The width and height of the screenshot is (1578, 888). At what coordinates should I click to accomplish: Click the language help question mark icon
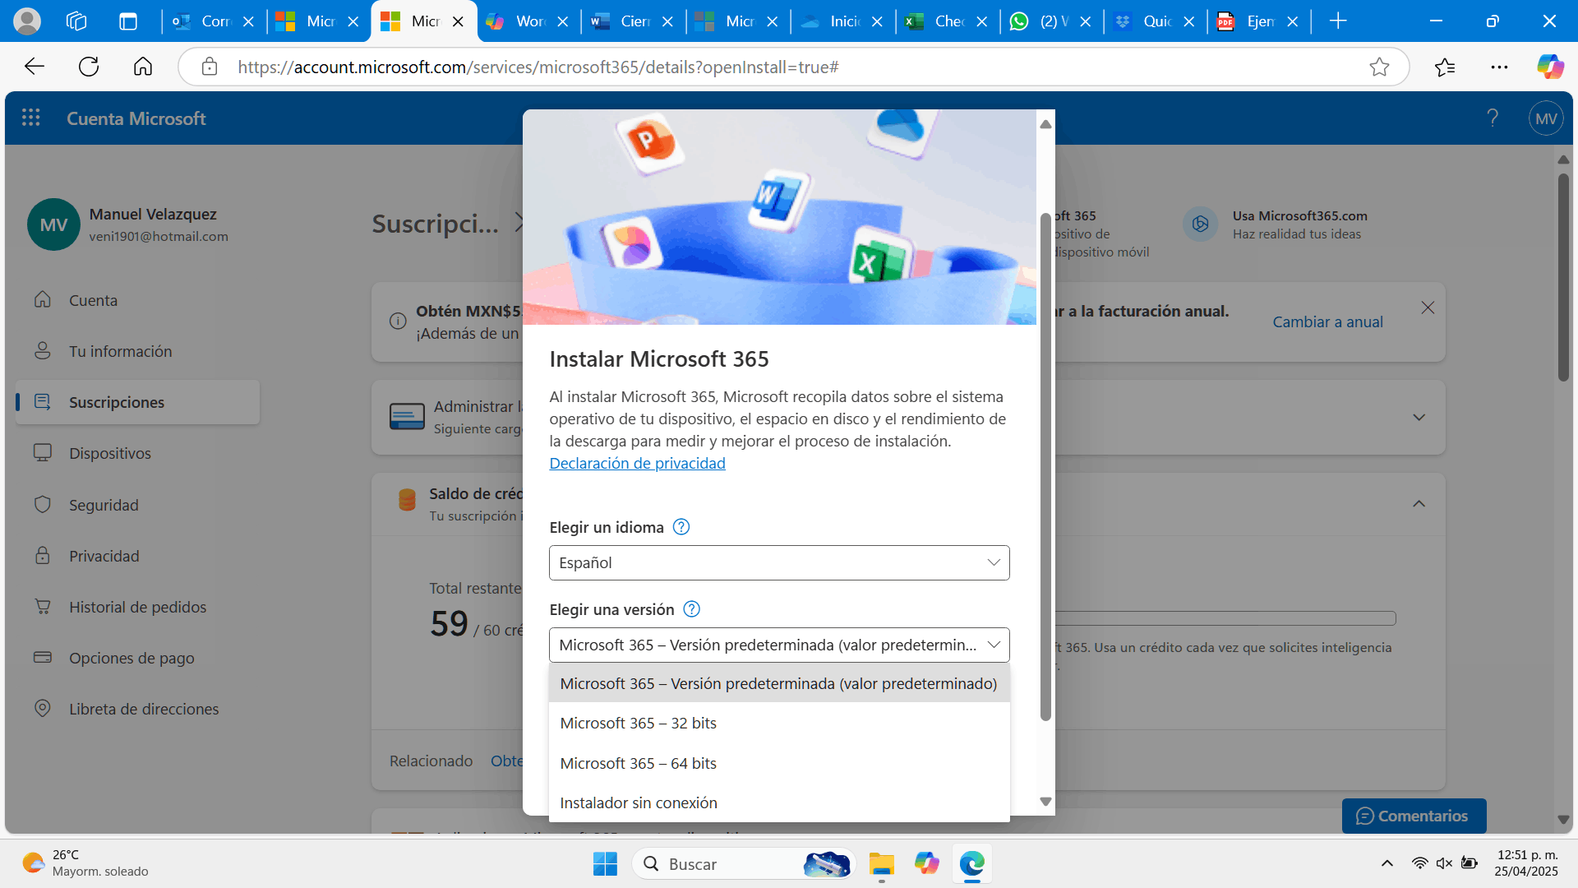pos(681,527)
